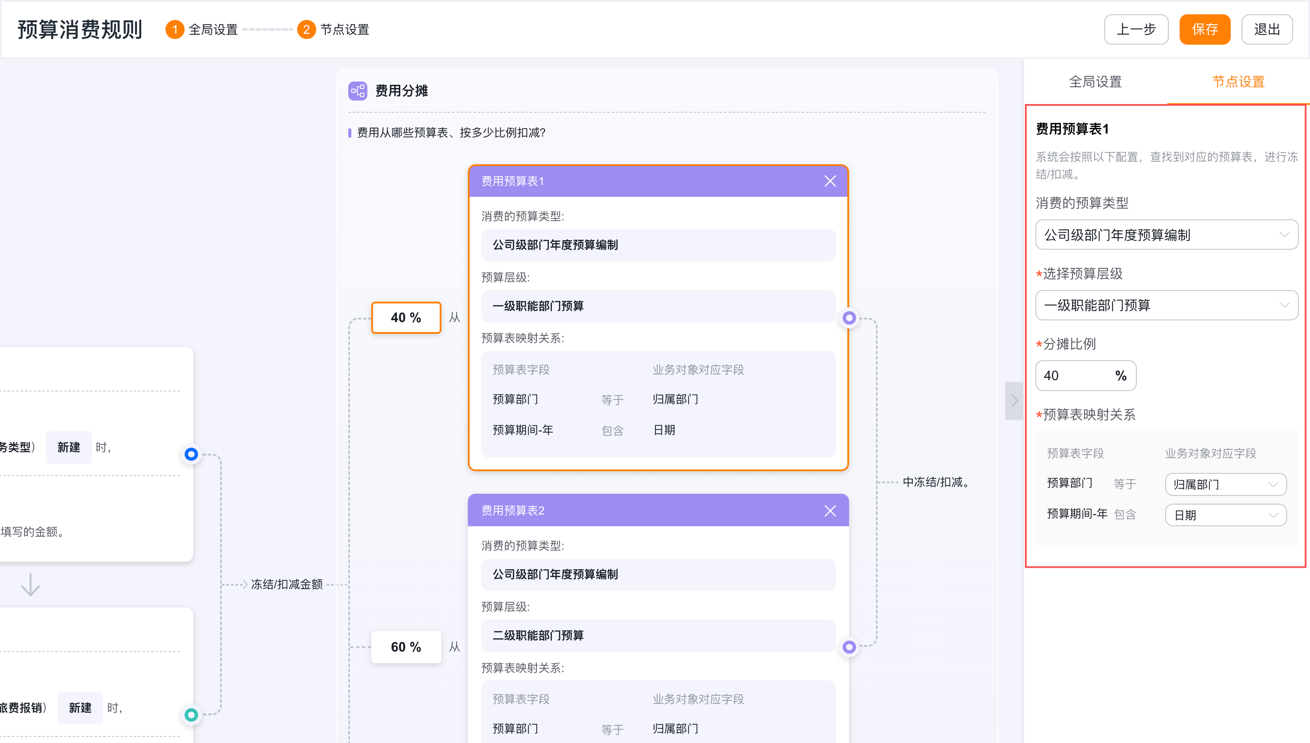Click the 新建 tag next to 旅费报销
The height and width of the screenshot is (743, 1310).
coord(80,708)
